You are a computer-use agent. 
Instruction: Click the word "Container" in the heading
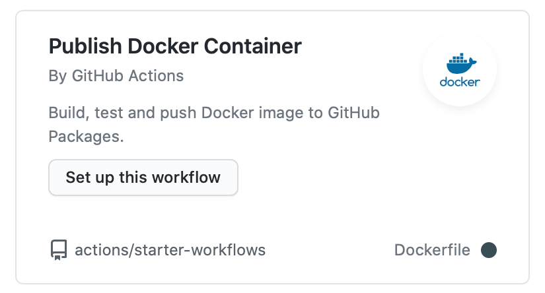click(253, 46)
